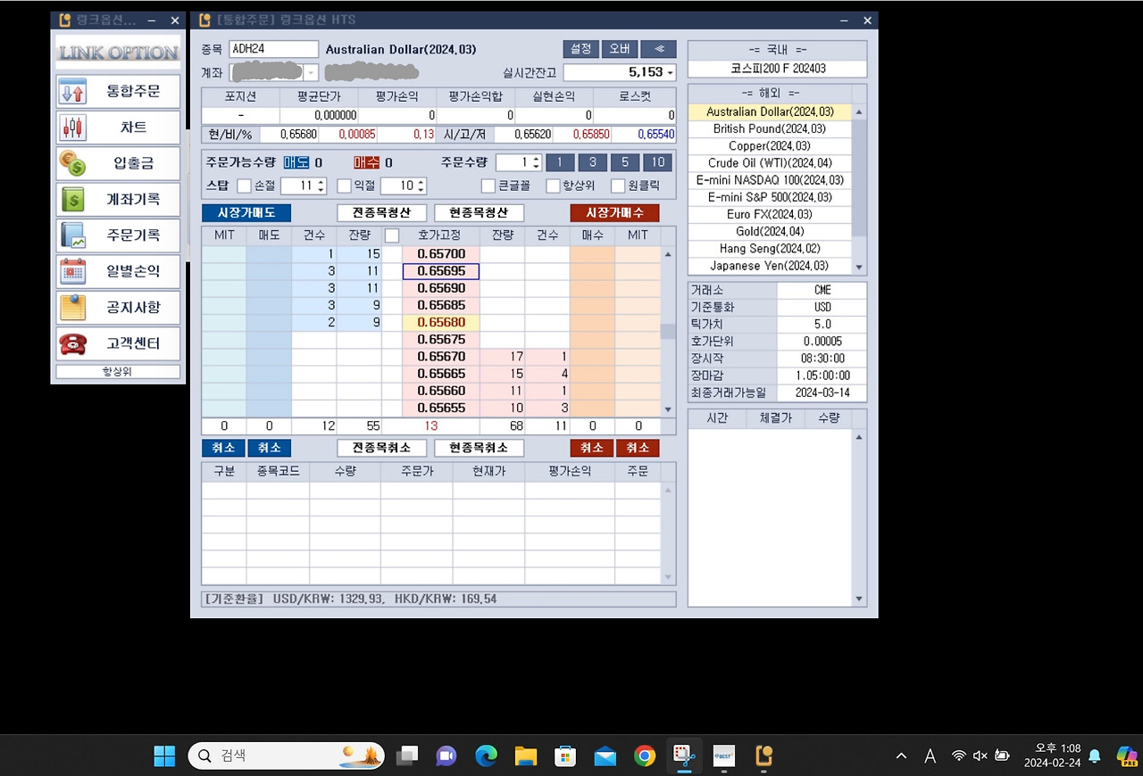The height and width of the screenshot is (776, 1143).
Task: Open 계좌기록 account records
Action: (118, 200)
